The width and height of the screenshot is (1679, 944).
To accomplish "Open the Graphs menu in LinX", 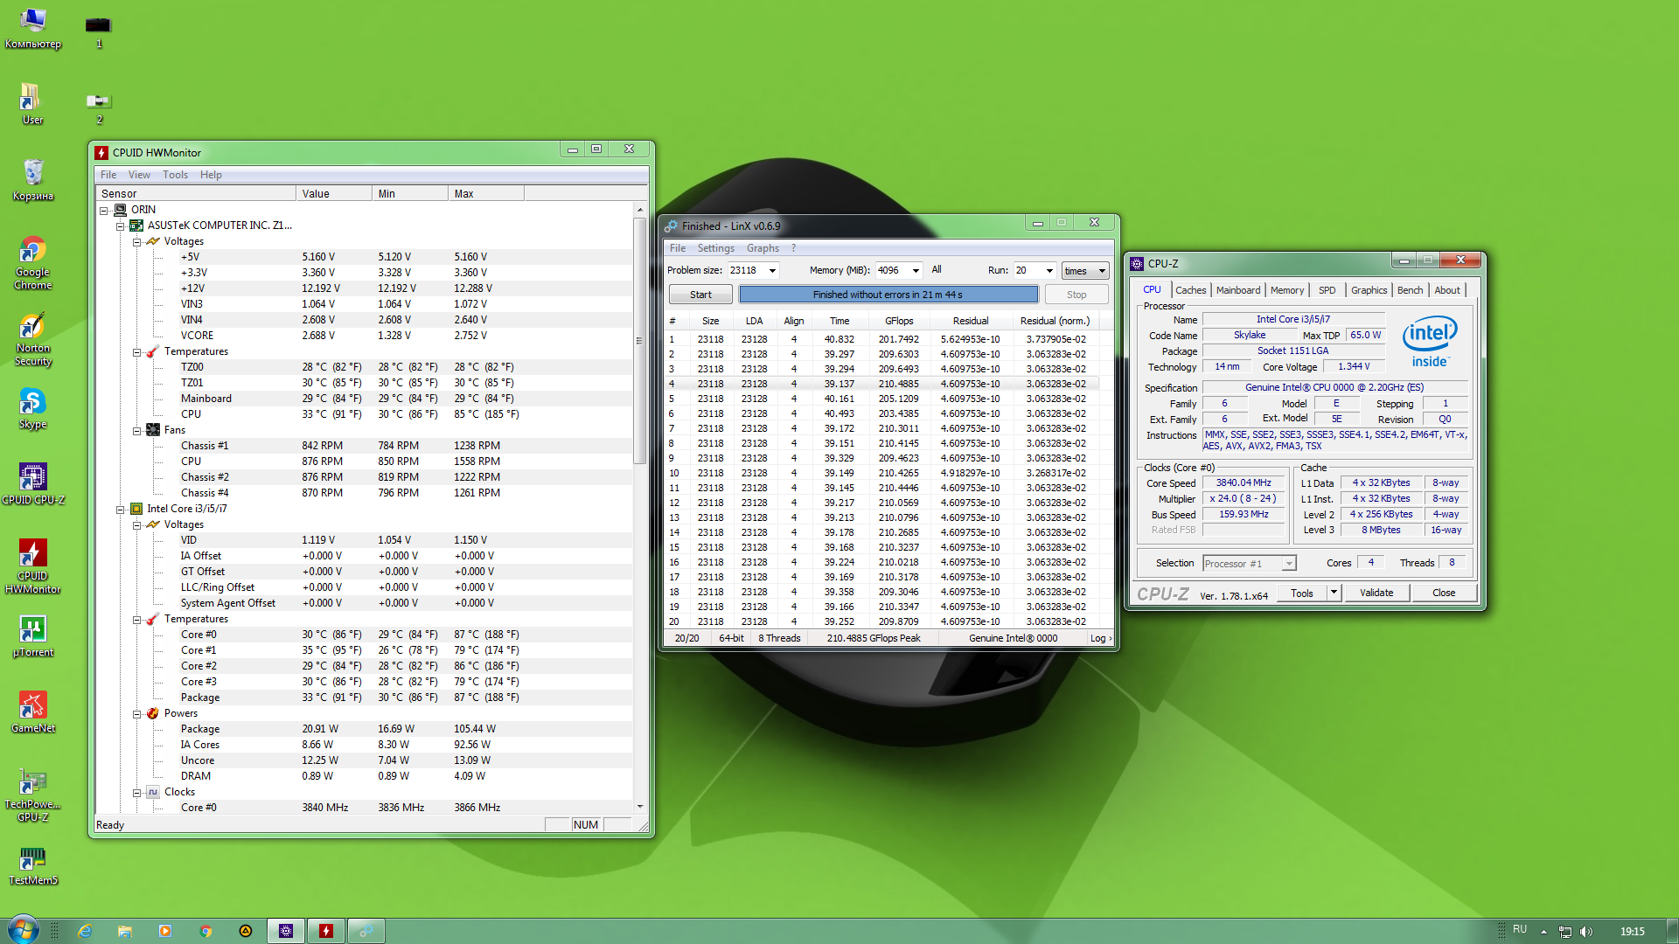I will tap(763, 248).
